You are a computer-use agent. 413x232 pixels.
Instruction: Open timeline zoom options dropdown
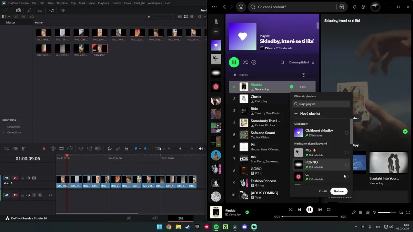(x=164, y=149)
